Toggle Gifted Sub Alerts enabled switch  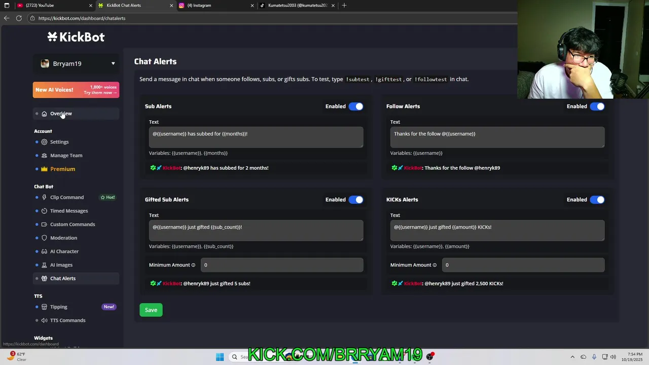pos(356,200)
